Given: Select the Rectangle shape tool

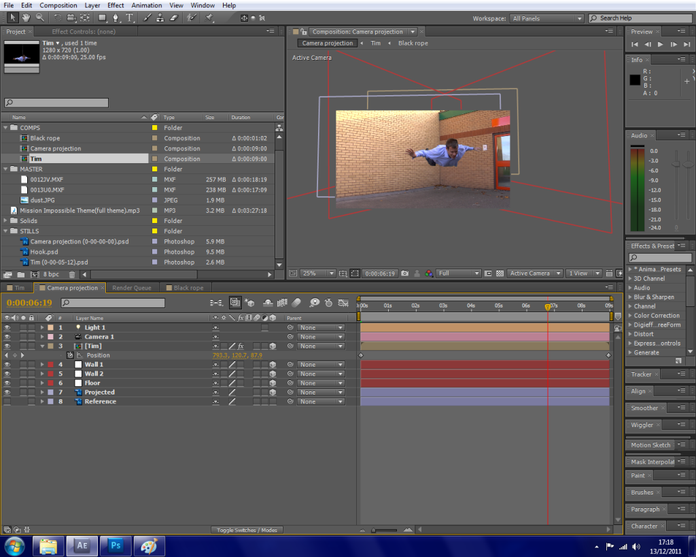Looking at the screenshot, I should click(x=102, y=18).
